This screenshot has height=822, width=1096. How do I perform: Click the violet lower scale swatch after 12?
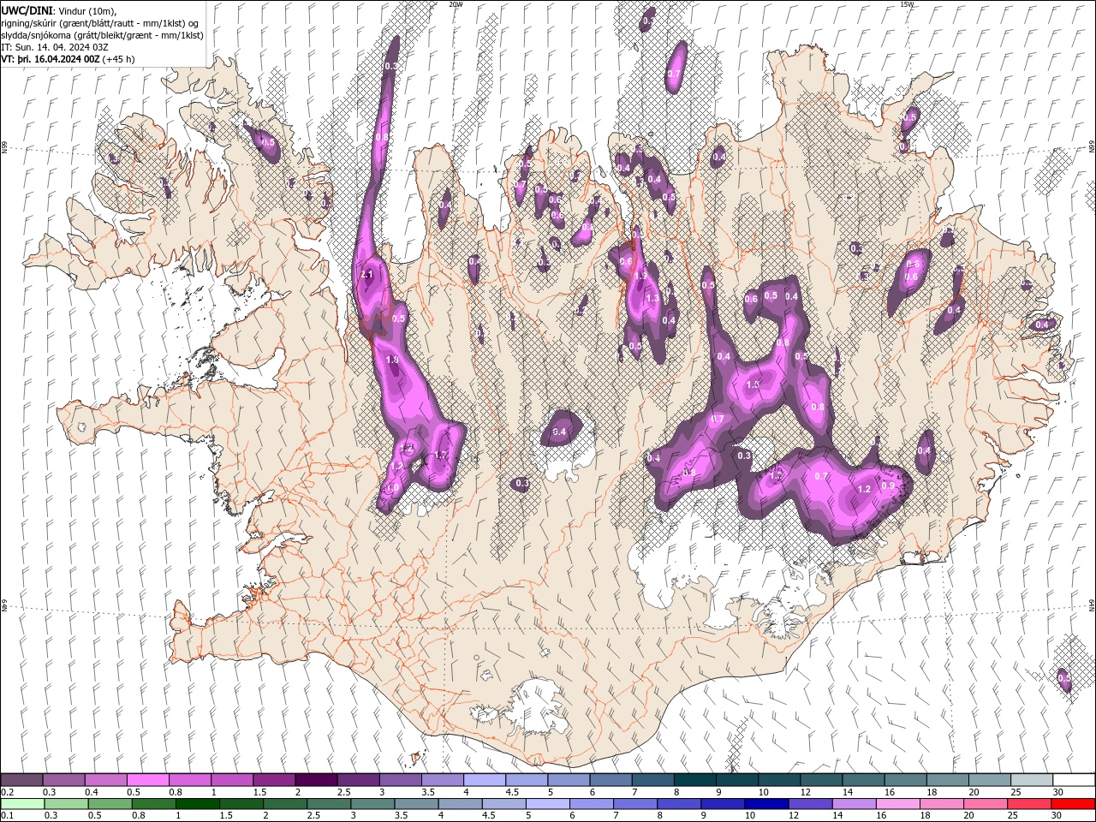(x=810, y=804)
